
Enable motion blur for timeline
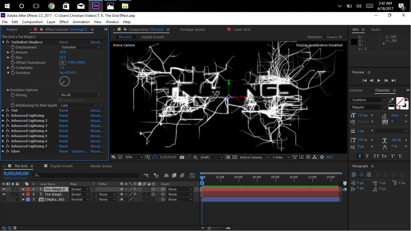click(182, 175)
